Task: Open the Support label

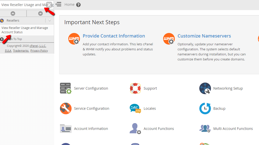Action: [150, 88]
